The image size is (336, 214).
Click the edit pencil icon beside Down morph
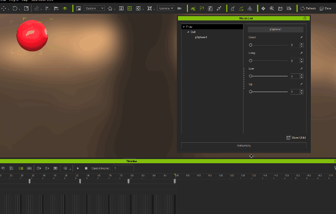click(x=301, y=38)
